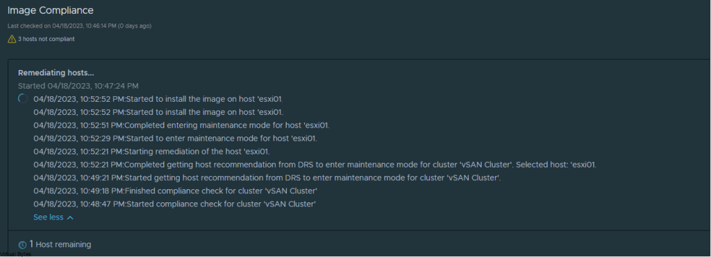
Task: Select the Started compliance check entry
Action: 174,204
